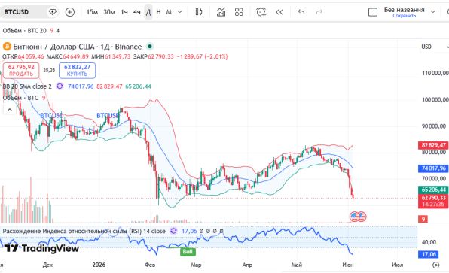The width and height of the screenshot is (449, 273).
Task: Collapse the indicator legend with chevron
Action: click(x=10, y=110)
